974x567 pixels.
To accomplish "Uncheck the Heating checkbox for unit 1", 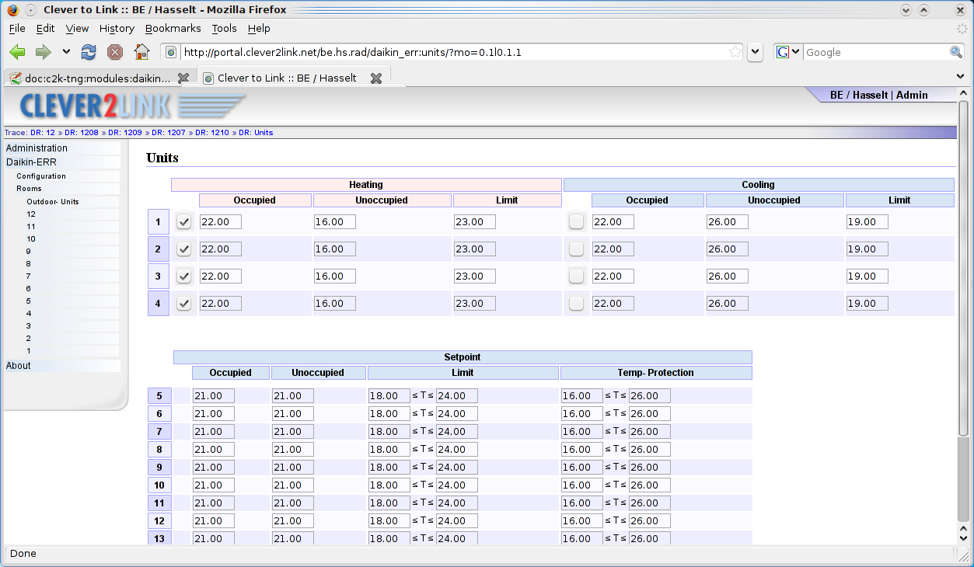I will (x=184, y=222).
